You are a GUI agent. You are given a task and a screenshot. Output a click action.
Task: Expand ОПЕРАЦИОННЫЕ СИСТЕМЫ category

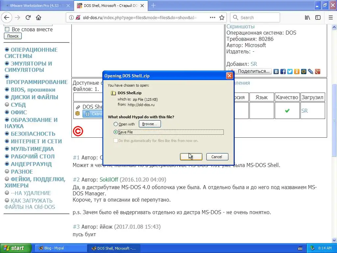click(7, 49)
